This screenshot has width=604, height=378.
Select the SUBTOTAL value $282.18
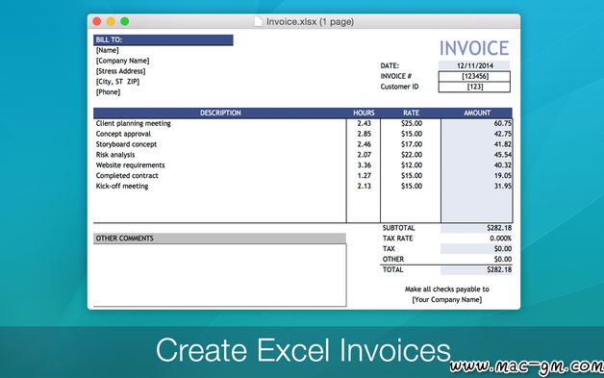(x=499, y=228)
